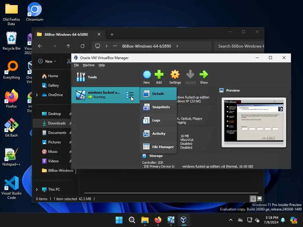Click Up arrow in File Explorer
The image size is (303, 227).
(68, 46)
